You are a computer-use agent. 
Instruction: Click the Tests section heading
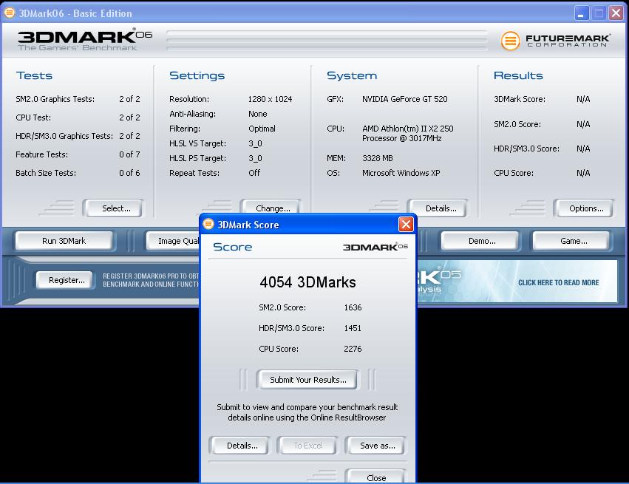tap(35, 75)
